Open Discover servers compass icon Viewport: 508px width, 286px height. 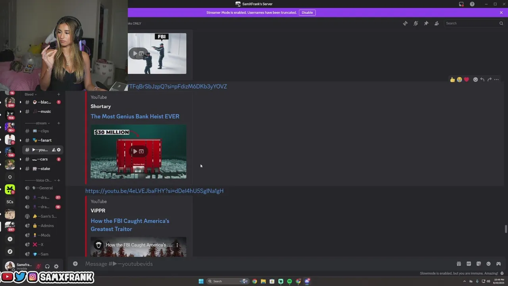pos(10,251)
